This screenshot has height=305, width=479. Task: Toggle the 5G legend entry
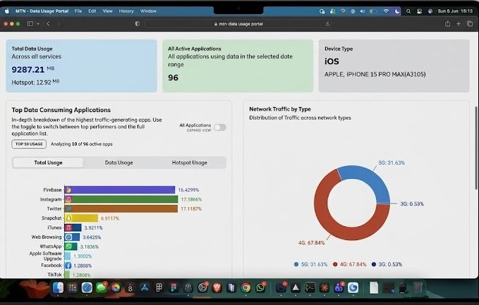coord(310,264)
